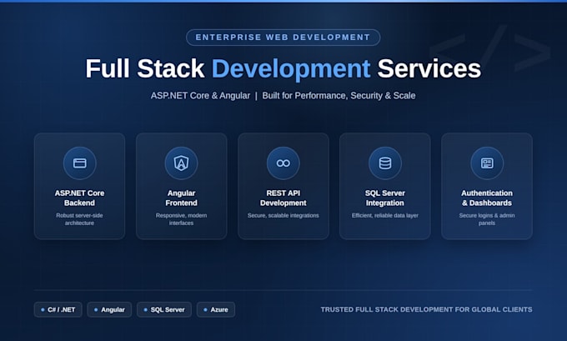This screenshot has width=567, height=341.
Task: Click 'Secure, scalable integrations' description
Action: pos(283,215)
